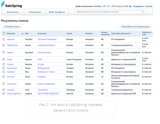Viewport: 160px width, 124px height.
Task: Open contact Акопьян
Action: (x=11, y=77)
